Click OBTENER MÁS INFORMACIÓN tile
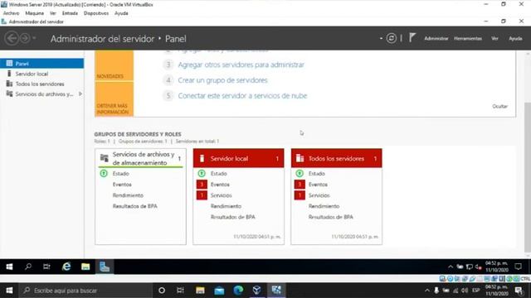Screen dimensions: 531x298 [114, 99]
